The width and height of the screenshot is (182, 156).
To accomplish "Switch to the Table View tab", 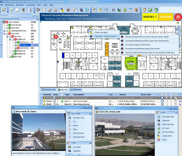I will tap(76, 89).
